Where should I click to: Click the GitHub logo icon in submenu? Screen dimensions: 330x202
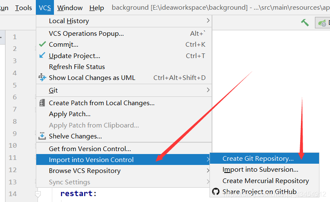(x=216, y=191)
